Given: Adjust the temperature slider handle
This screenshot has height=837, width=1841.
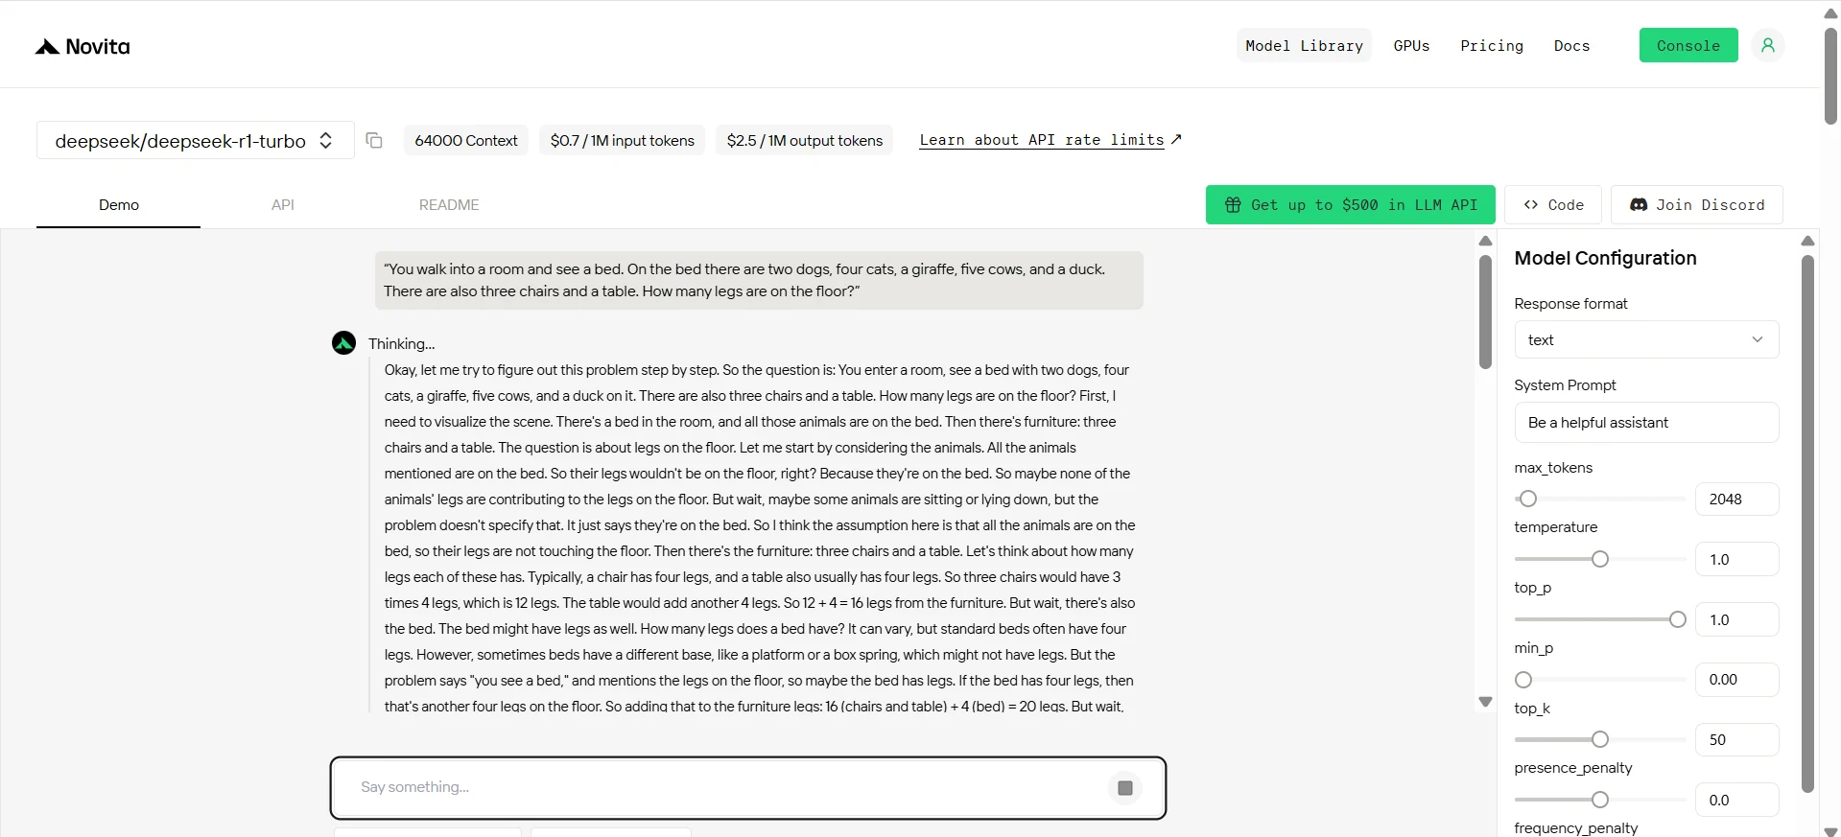Looking at the screenshot, I should pyautogui.click(x=1599, y=559).
